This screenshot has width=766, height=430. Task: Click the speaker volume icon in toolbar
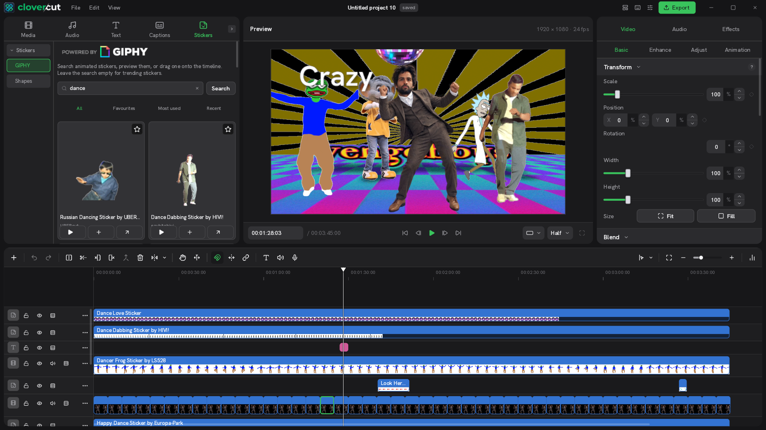pyautogui.click(x=280, y=258)
